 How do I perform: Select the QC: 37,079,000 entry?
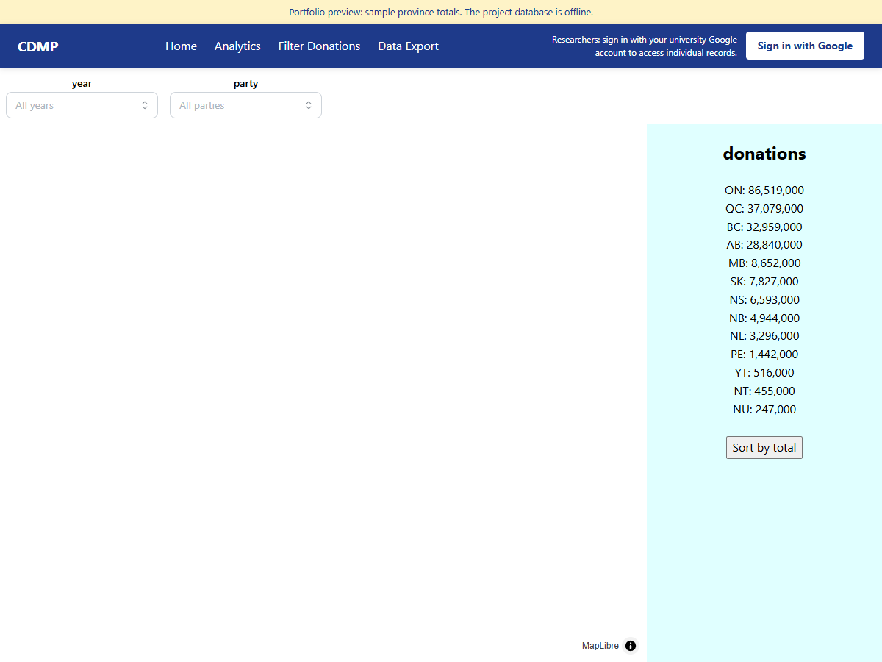coord(764,208)
